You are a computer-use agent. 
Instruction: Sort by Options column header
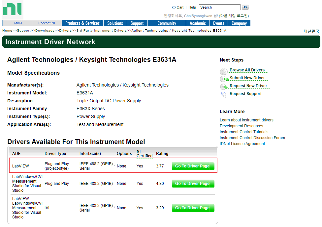pyautogui.click(x=124, y=154)
